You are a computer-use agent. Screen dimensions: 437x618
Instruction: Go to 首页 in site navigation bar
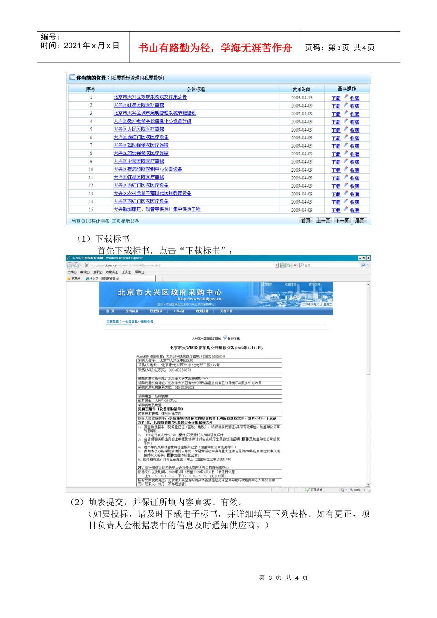[110, 311]
